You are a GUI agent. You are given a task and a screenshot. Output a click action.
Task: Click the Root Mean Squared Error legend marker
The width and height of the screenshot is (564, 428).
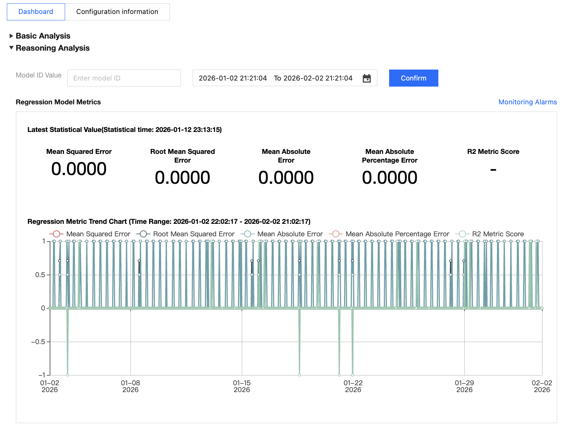(x=143, y=234)
